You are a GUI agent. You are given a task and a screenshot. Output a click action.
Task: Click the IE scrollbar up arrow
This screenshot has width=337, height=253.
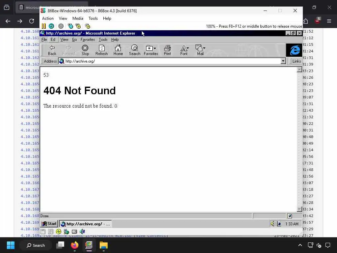point(299,70)
